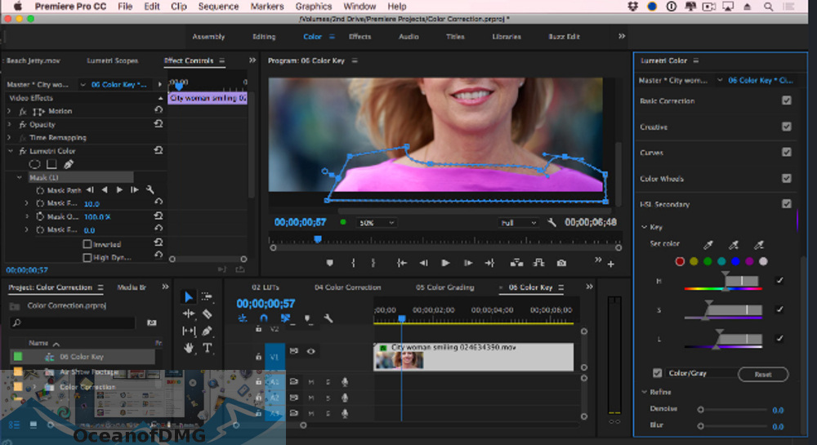817x445 pixels.
Task: Step forward one frame in Program monitor
Action: (468, 264)
